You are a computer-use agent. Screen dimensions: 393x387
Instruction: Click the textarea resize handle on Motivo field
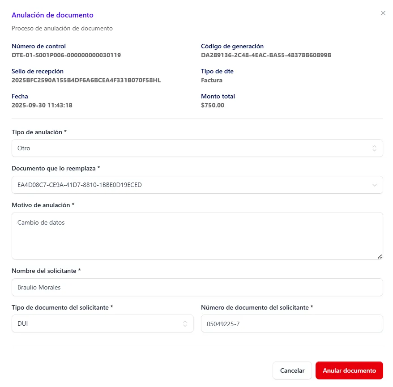pos(380,256)
